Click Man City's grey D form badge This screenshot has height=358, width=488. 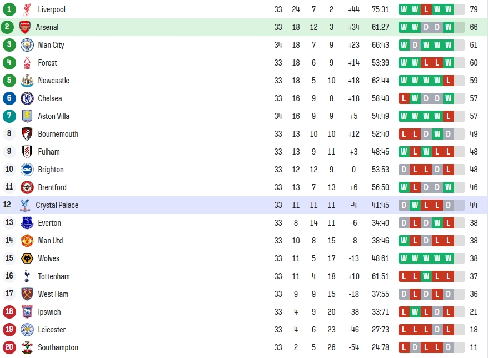(x=415, y=45)
